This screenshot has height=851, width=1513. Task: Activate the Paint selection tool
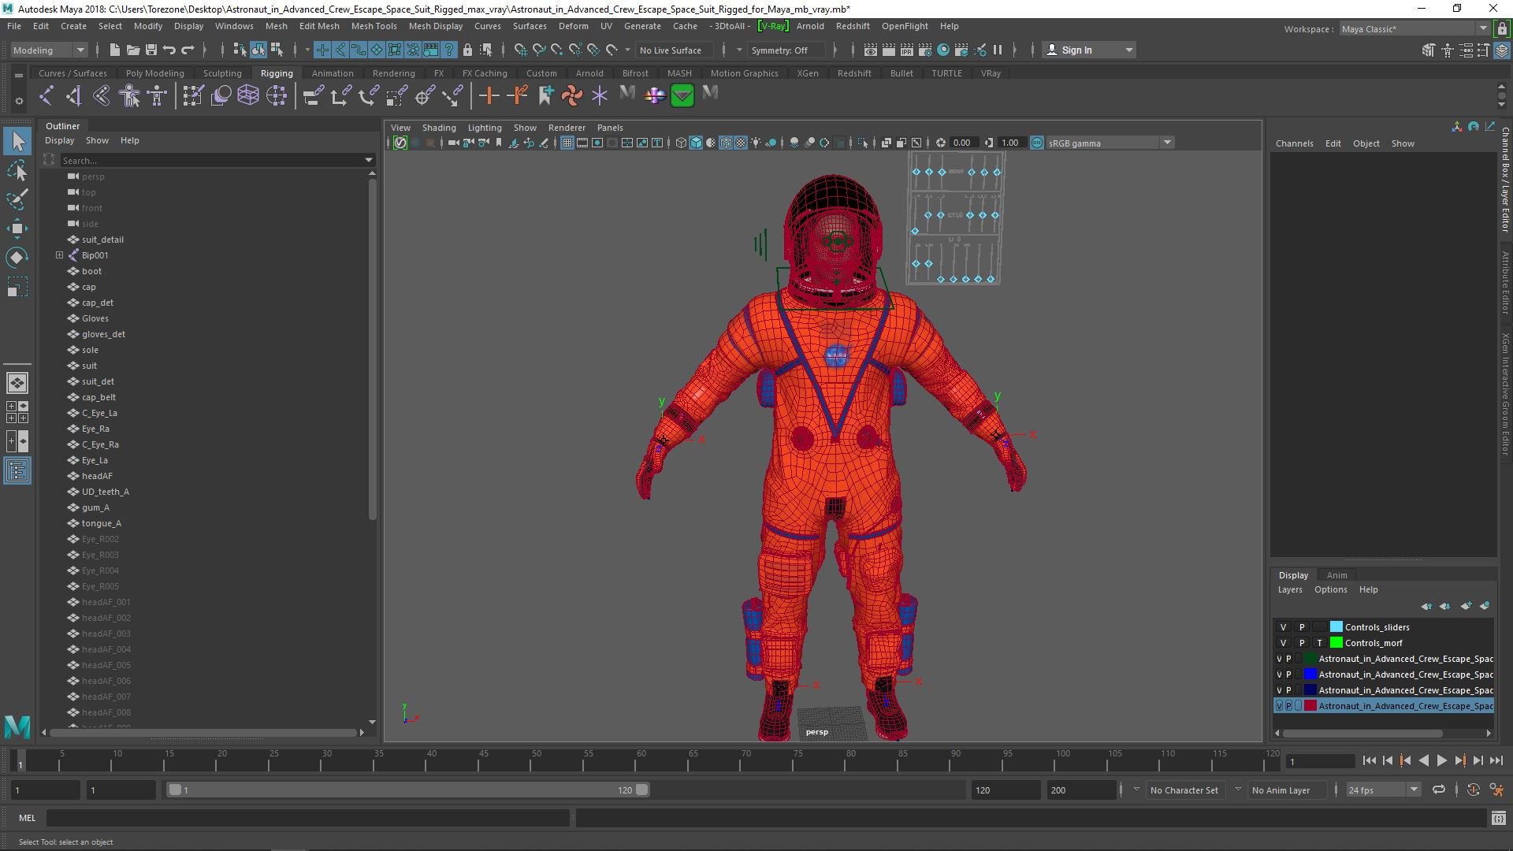[17, 199]
